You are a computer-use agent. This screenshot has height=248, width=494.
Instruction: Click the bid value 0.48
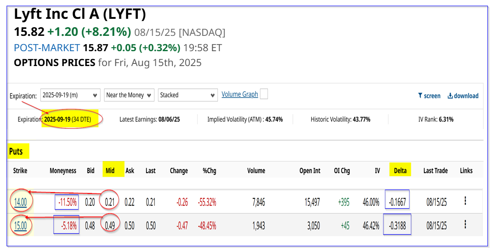point(90,226)
